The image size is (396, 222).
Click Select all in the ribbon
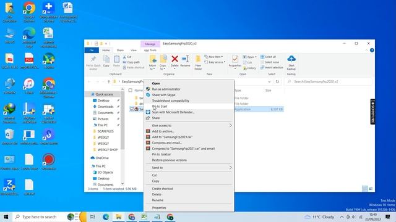click(268, 57)
